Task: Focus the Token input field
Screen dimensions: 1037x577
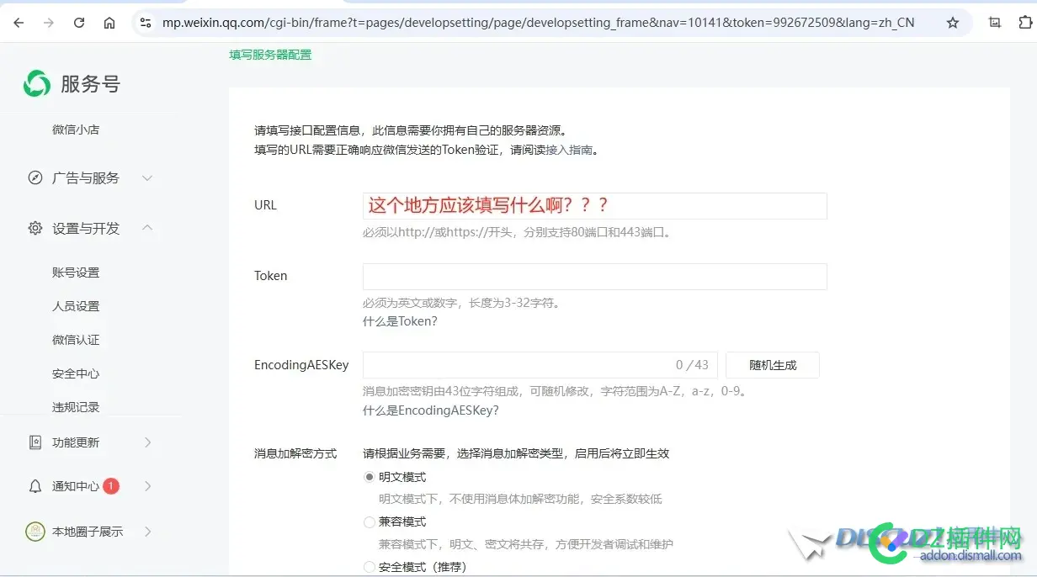Action: click(x=594, y=277)
